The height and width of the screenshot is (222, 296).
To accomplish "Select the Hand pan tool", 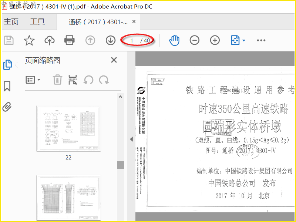I will pos(174,40).
